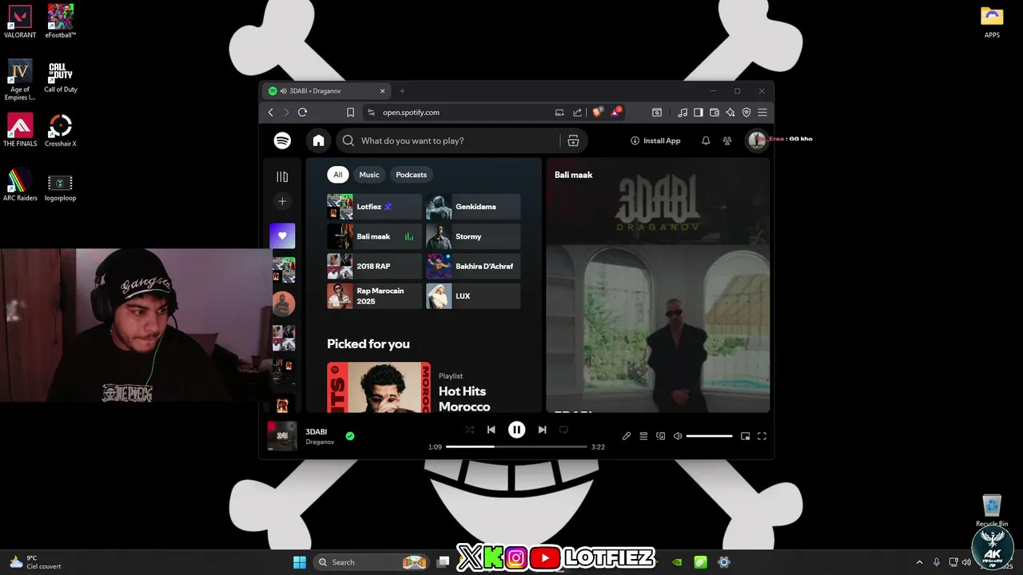Open Brave Wallet icon
The width and height of the screenshot is (1023, 575).
tap(715, 113)
